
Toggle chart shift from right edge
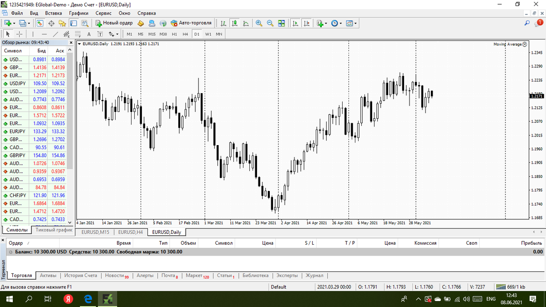[x=307, y=23]
